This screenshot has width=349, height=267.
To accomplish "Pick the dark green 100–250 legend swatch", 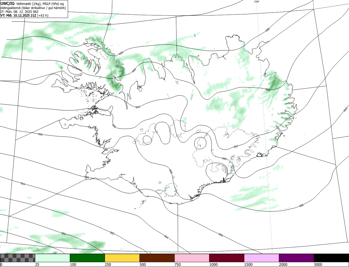I will click(88, 258).
